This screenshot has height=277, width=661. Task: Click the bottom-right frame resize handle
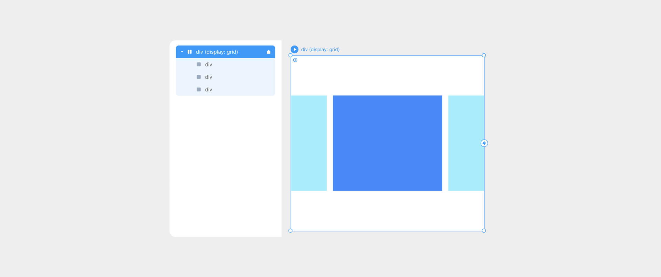pyautogui.click(x=484, y=230)
